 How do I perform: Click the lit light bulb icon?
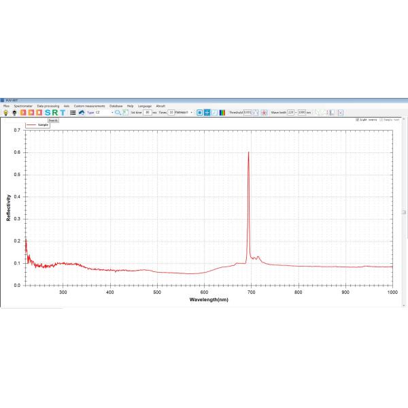(x=5, y=112)
